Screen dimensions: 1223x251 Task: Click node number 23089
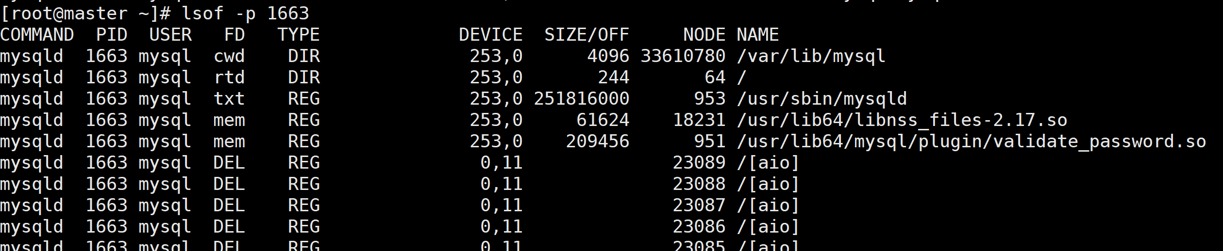coord(699,163)
